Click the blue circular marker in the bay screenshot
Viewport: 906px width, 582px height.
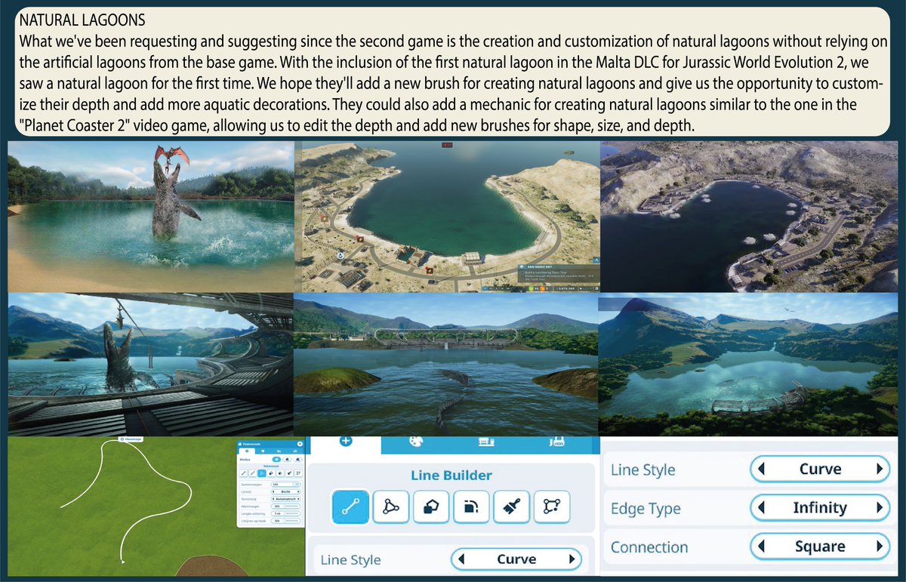pos(341,256)
